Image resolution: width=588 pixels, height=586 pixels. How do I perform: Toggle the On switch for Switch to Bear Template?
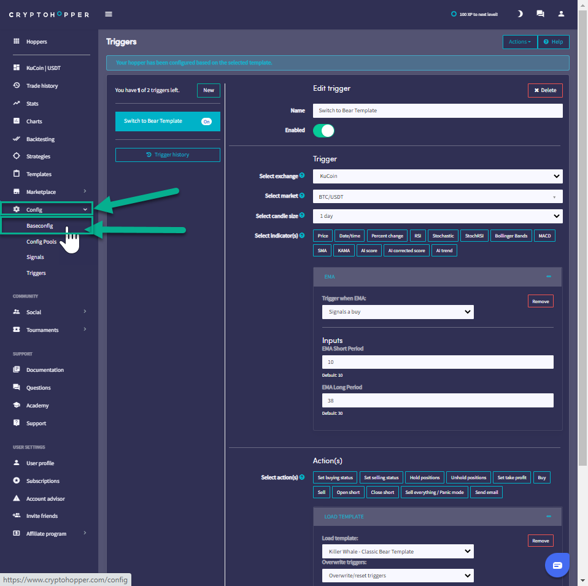(x=206, y=121)
